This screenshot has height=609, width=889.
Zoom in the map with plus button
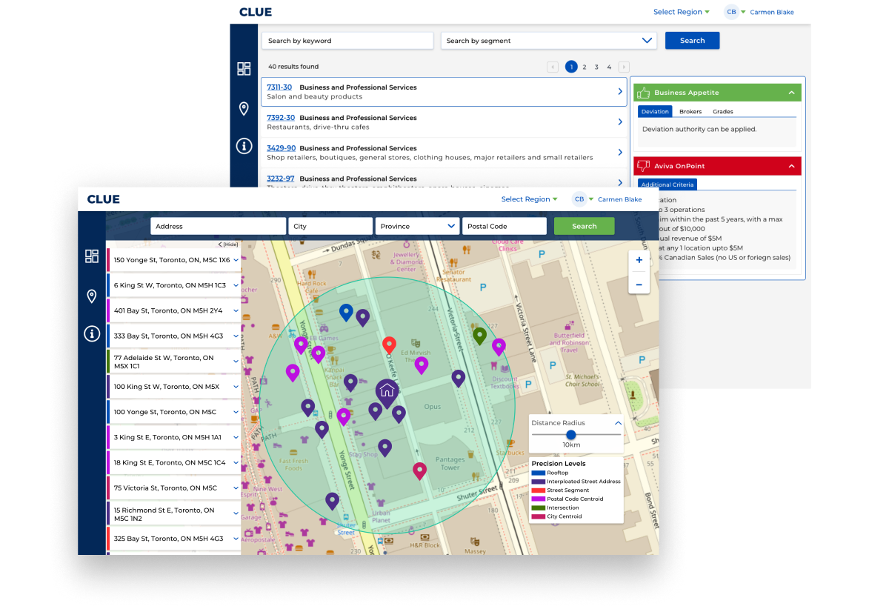pos(639,260)
